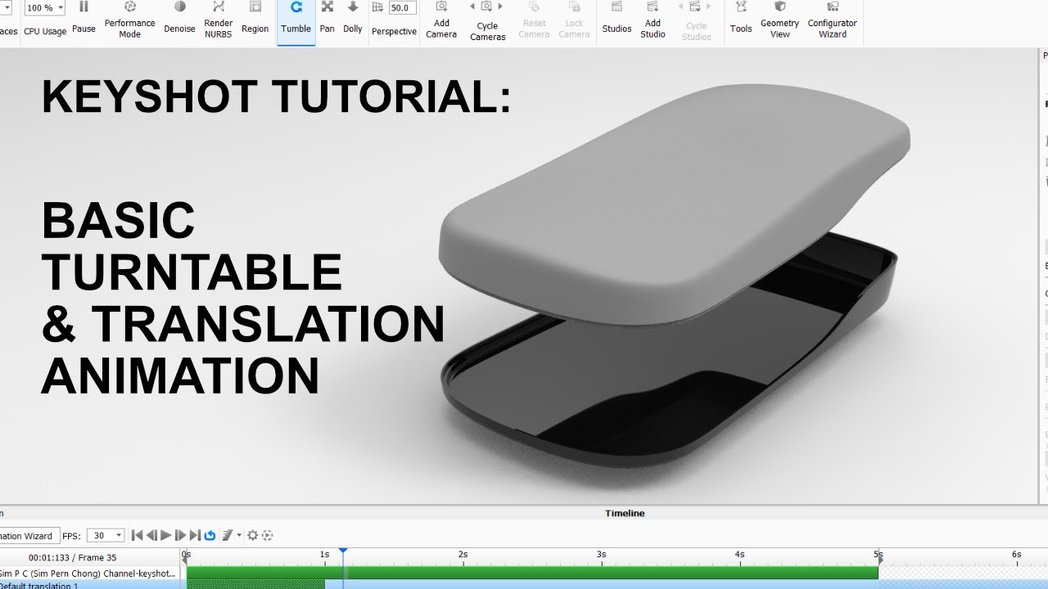The height and width of the screenshot is (589, 1048).
Task: Toggle Lock Camera
Action: point(574,20)
